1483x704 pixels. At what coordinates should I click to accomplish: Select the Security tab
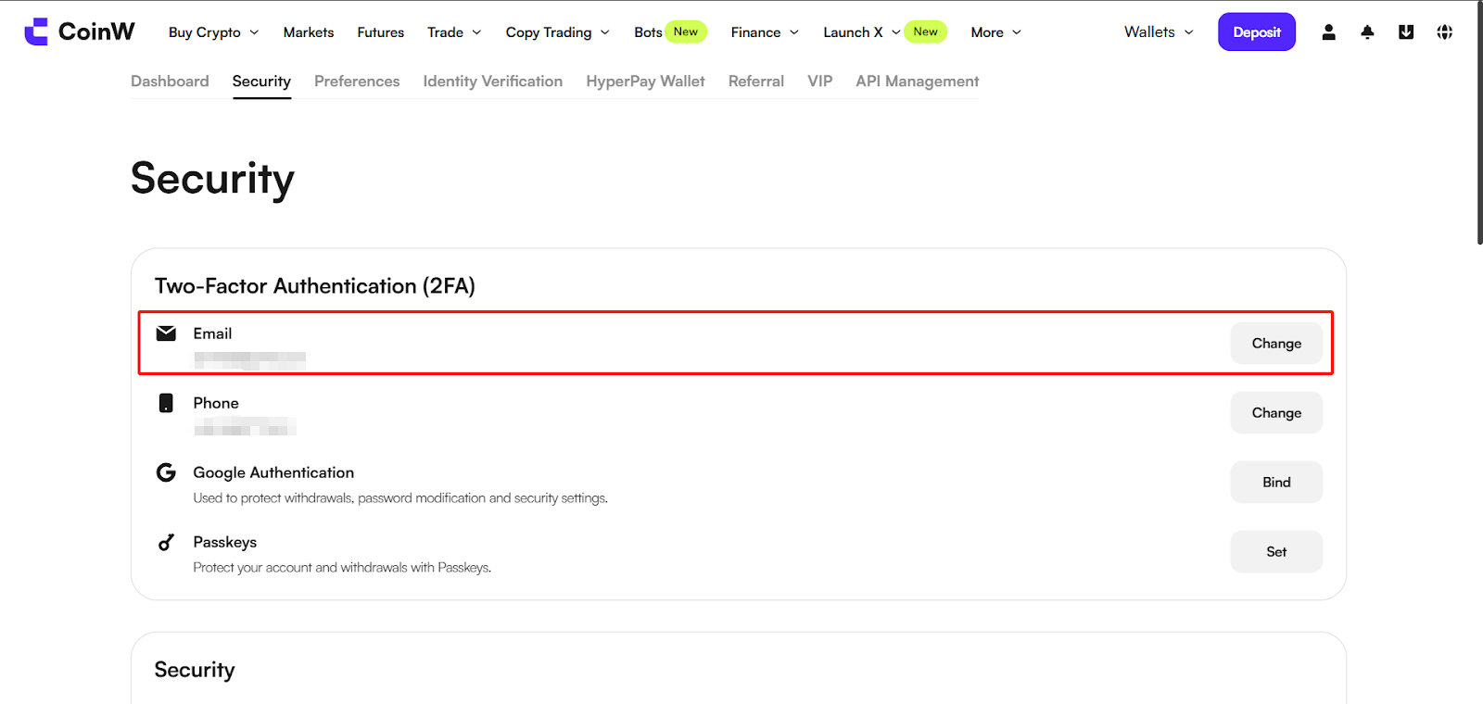(x=261, y=82)
